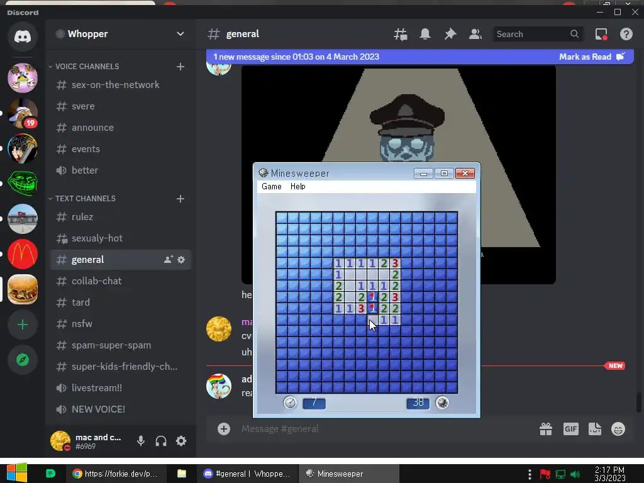Click the Minesweeper mine counter icon

pyautogui.click(x=442, y=403)
